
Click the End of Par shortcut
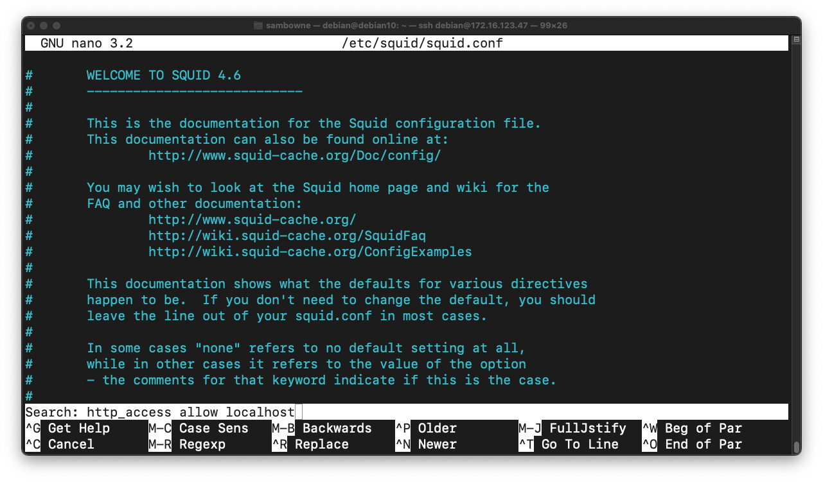coord(703,444)
